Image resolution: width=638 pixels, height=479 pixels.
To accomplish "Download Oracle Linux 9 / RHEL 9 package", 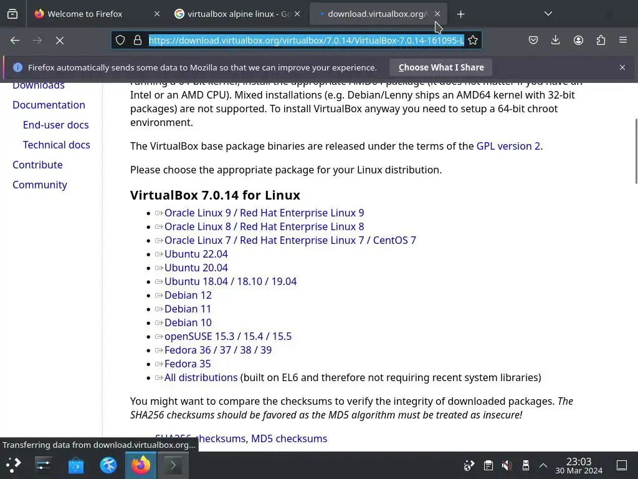I will (264, 213).
